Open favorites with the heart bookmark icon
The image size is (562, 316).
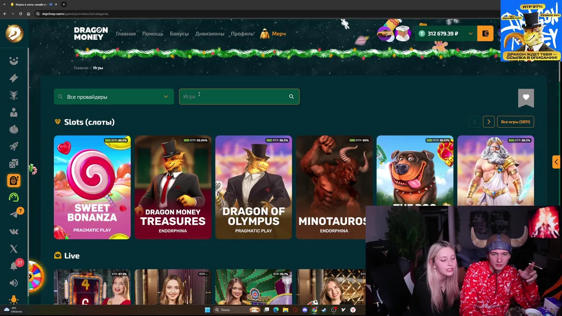pyautogui.click(x=526, y=97)
